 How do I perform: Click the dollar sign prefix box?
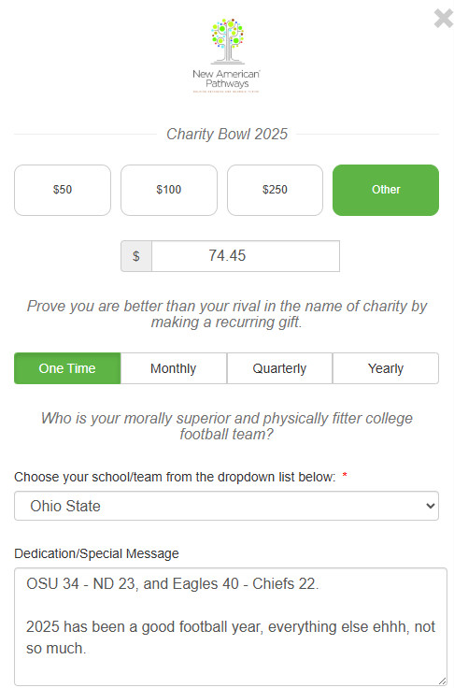pyautogui.click(x=136, y=256)
